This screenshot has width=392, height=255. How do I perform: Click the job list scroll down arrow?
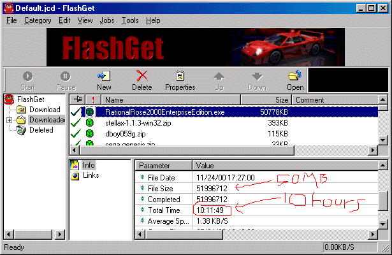pos(382,140)
